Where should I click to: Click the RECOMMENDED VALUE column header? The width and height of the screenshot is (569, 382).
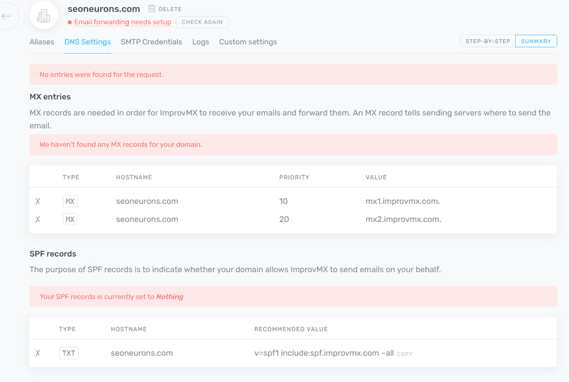(x=291, y=329)
